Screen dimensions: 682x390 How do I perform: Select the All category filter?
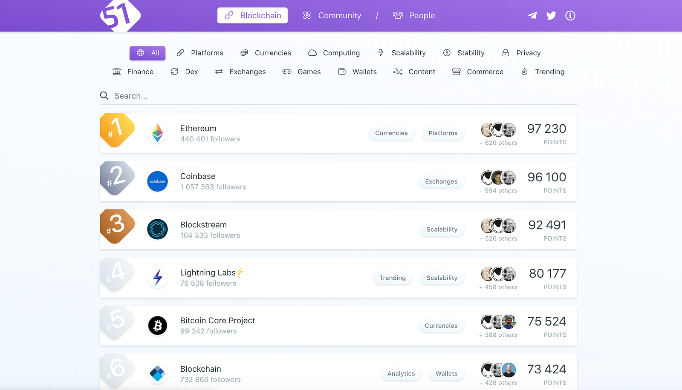(147, 53)
